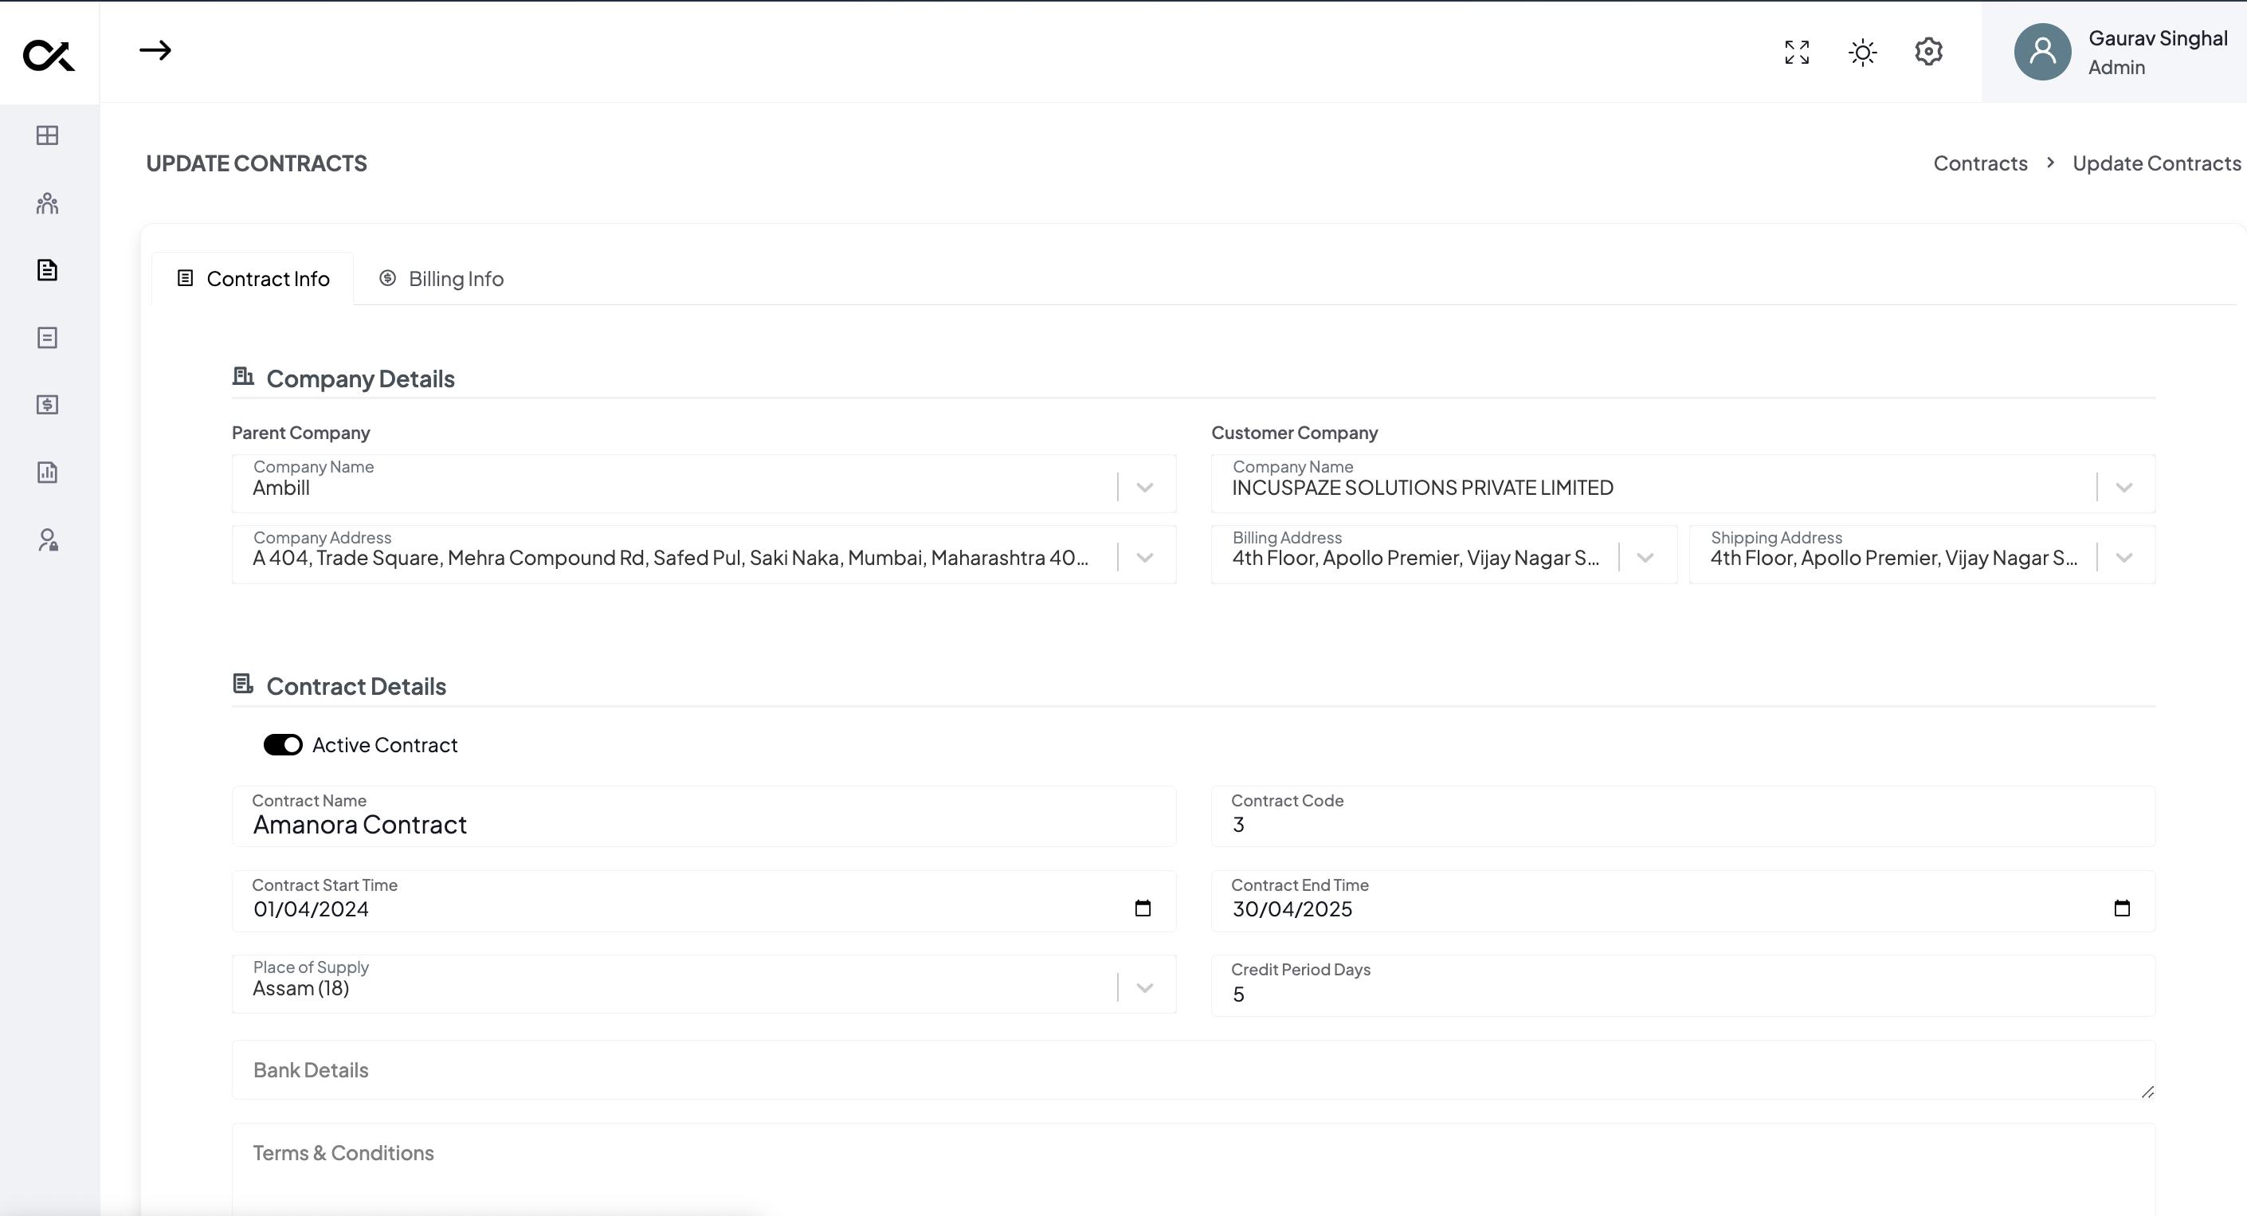Viewport: 2247px width, 1216px height.
Task: Toggle the Active Contract switch
Action: pos(283,745)
